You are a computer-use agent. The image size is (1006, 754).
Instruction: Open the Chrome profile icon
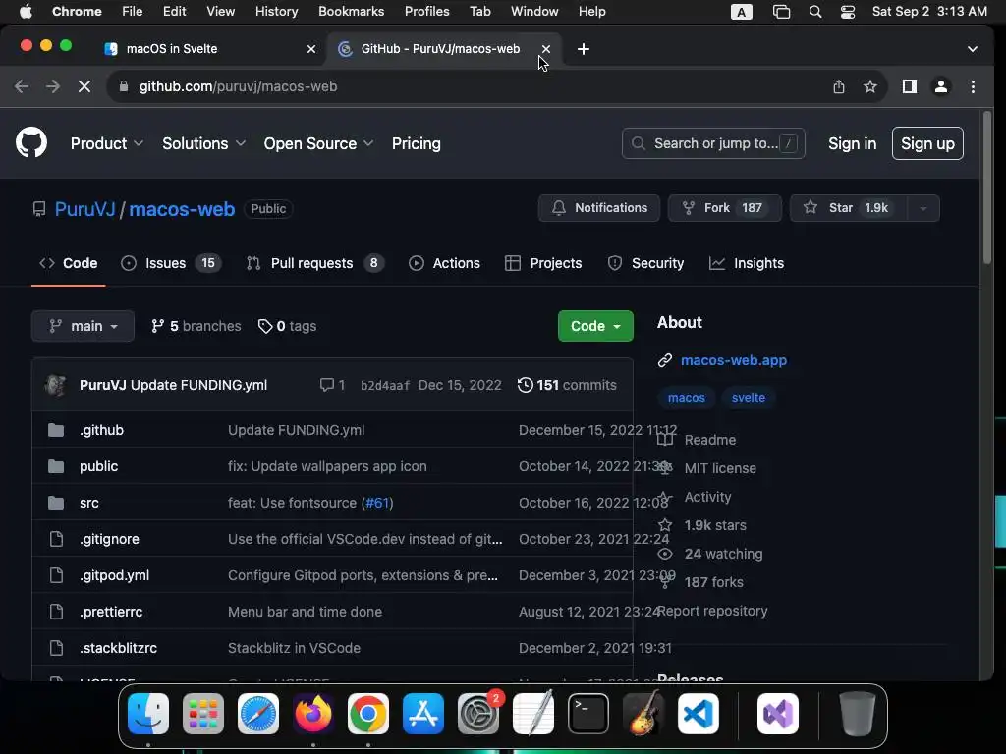[x=940, y=86]
